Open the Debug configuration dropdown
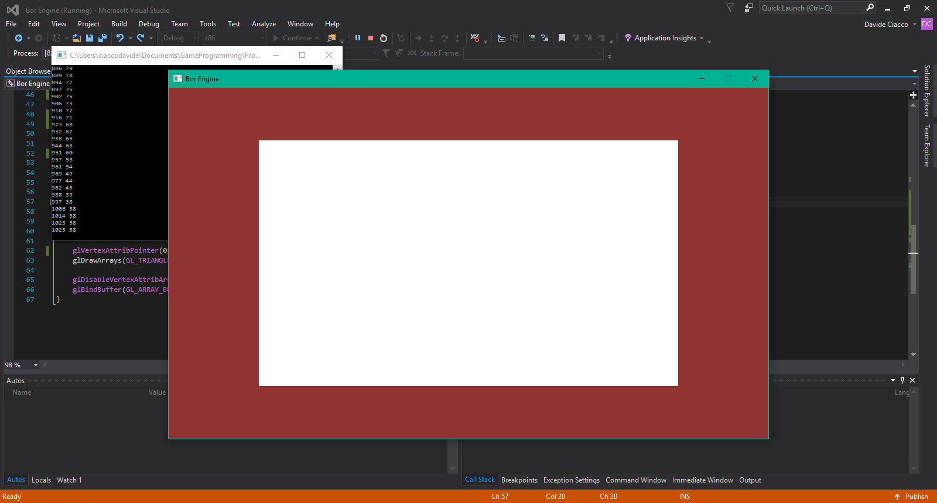The height and width of the screenshot is (503, 937). (x=180, y=38)
